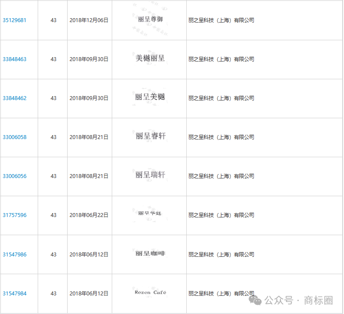Open registration number 33006056 link
Image resolution: width=344 pixels, height=314 pixels.
(x=14, y=176)
